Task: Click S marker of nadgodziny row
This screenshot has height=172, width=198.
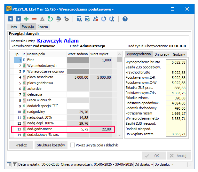Action: [x=24, y=112]
